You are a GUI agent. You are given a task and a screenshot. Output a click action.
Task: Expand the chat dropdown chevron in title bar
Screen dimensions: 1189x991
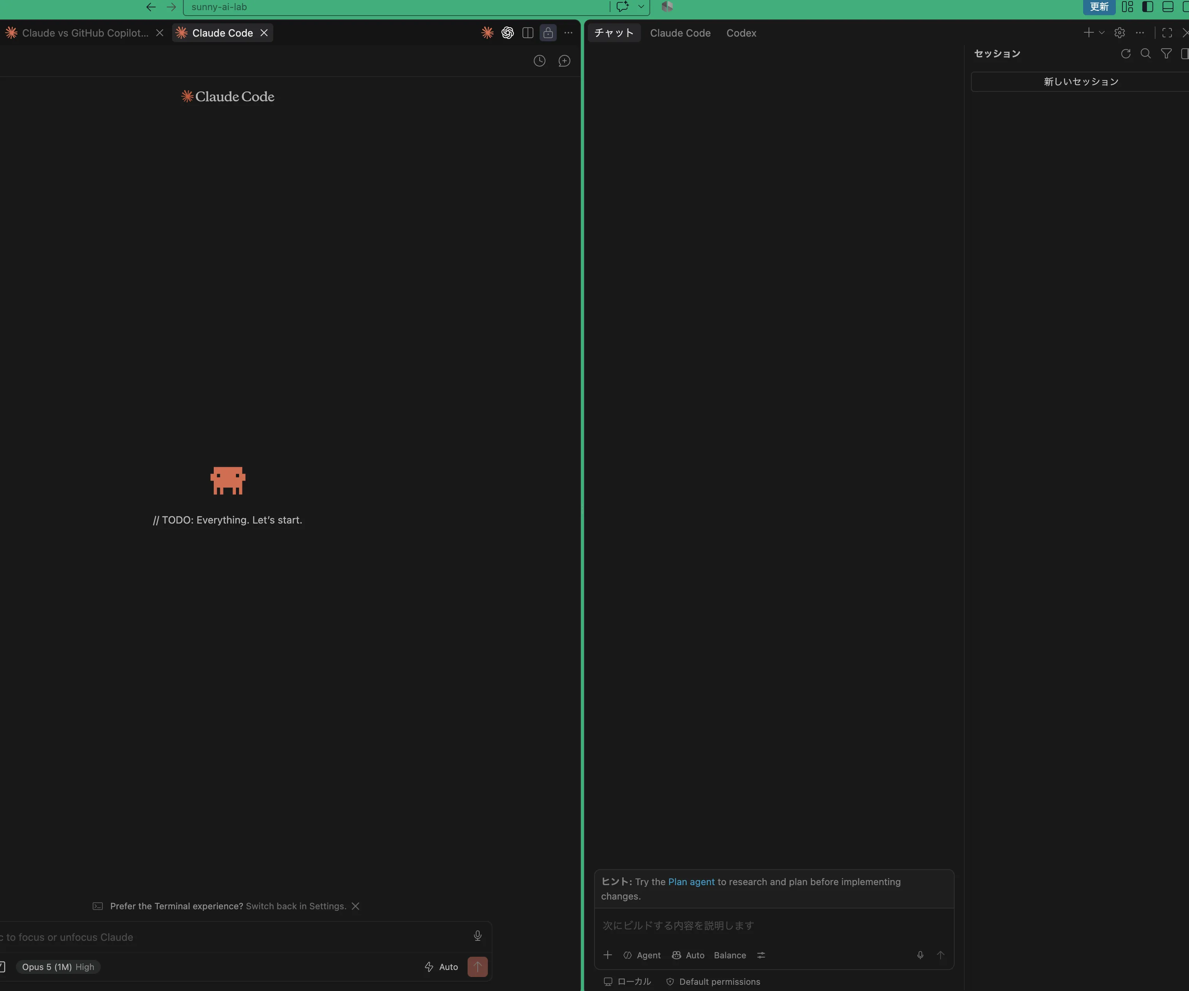[641, 7]
